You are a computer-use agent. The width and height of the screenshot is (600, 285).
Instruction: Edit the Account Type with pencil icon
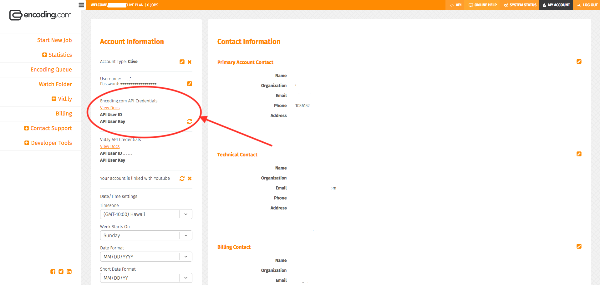[182, 62]
